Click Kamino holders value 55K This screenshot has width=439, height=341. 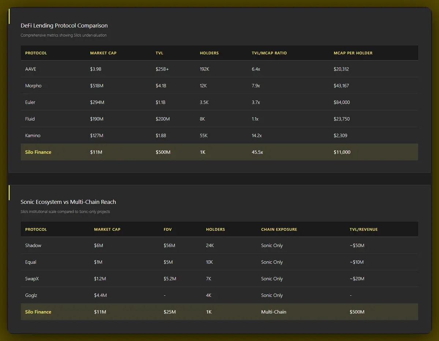tap(204, 135)
